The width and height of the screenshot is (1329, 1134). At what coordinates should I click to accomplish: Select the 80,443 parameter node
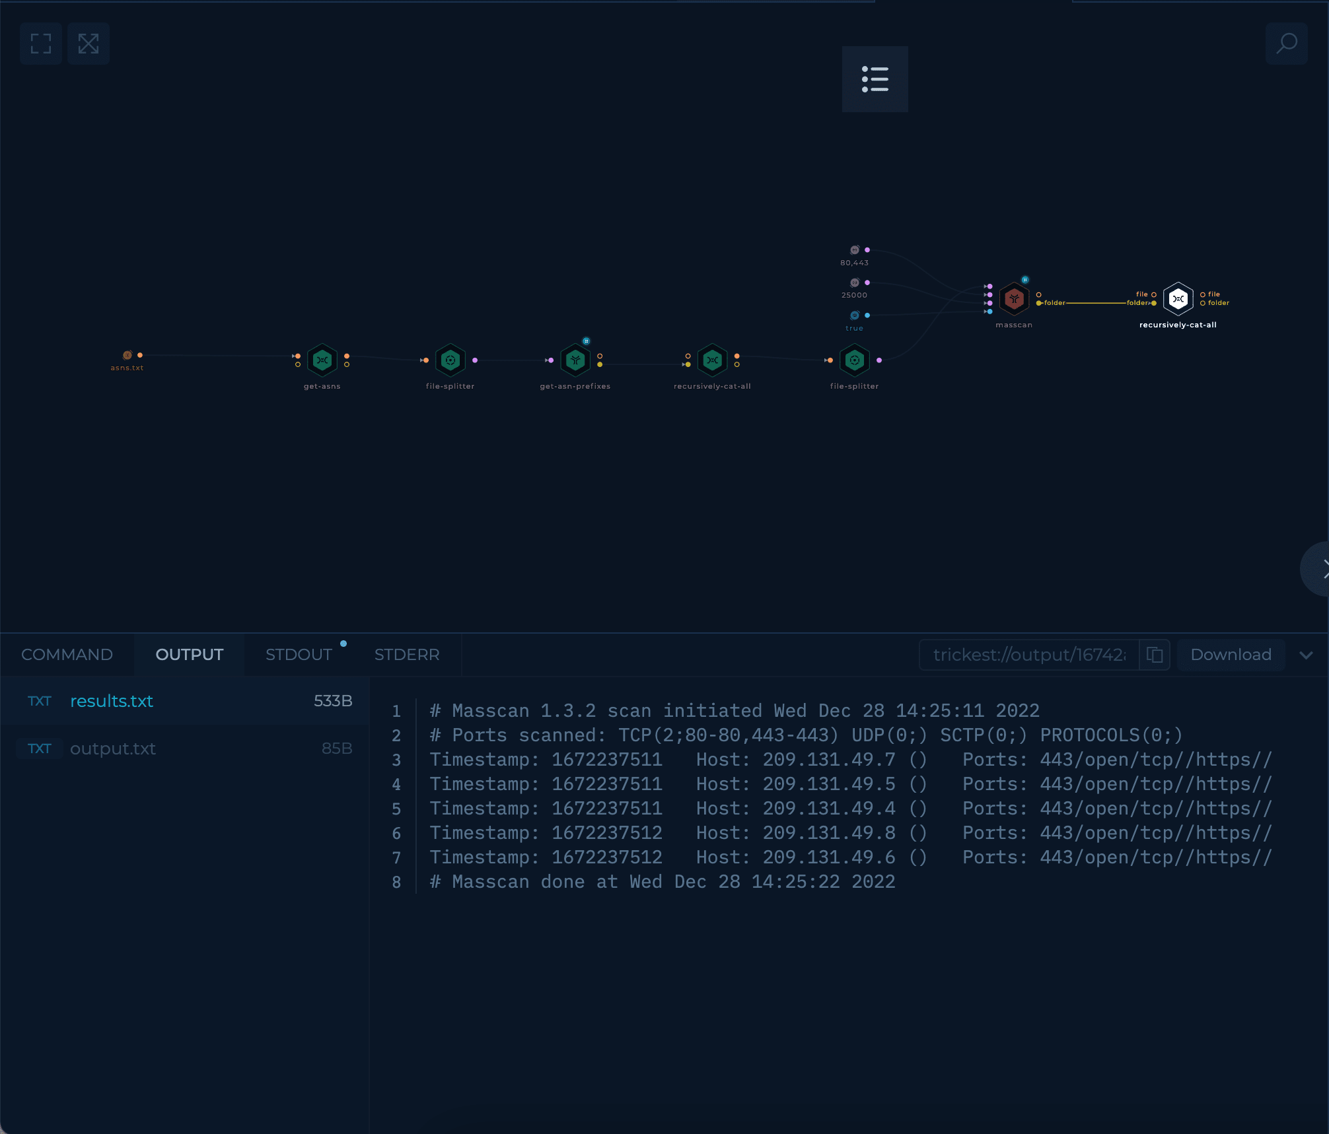855,250
